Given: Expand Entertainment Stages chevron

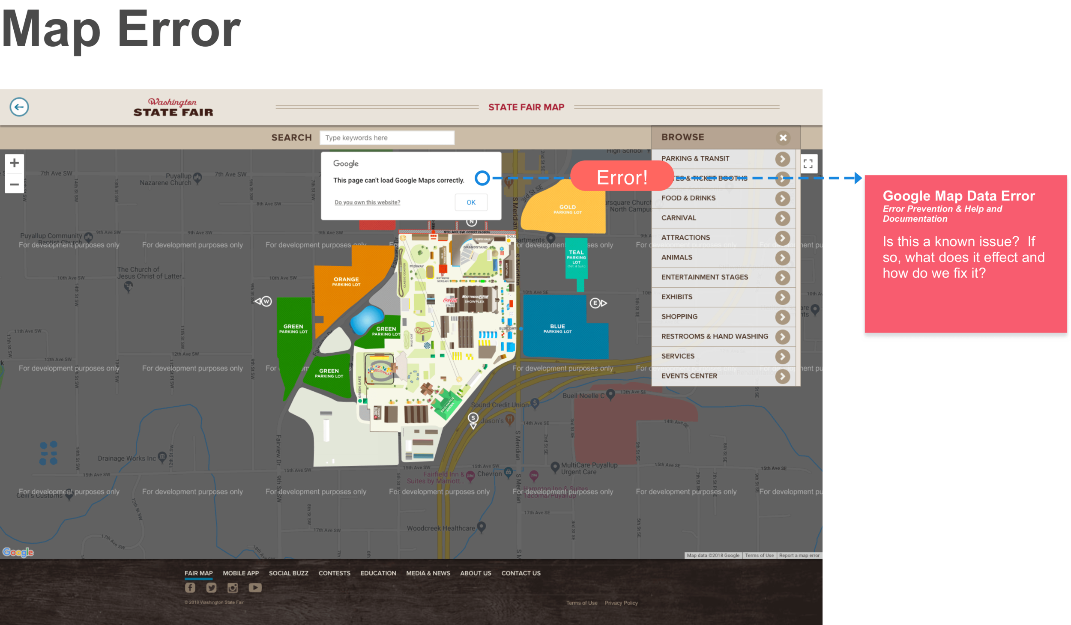Looking at the screenshot, I should point(783,277).
